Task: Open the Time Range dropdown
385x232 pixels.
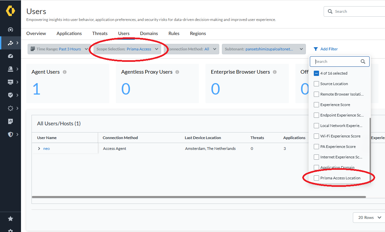Action: [59, 49]
